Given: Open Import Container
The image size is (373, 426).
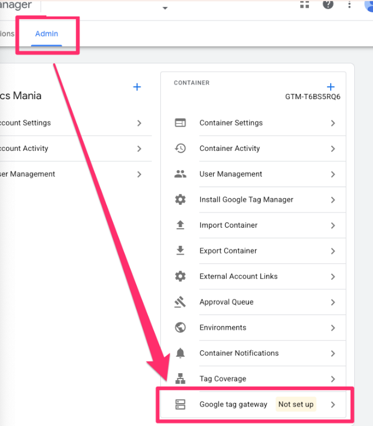Looking at the screenshot, I should point(253,225).
